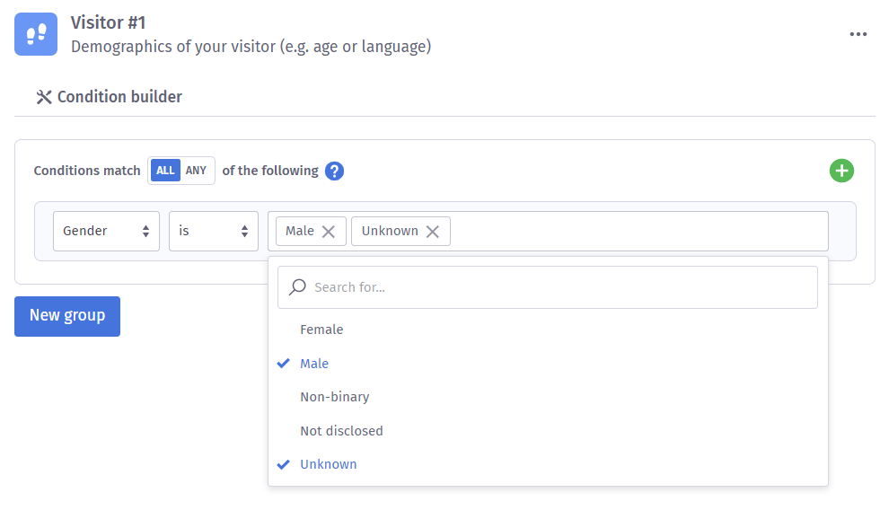This screenshot has height=510, width=889.
Task: Click the green add condition plus icon
Action: [x=841, y=171]
